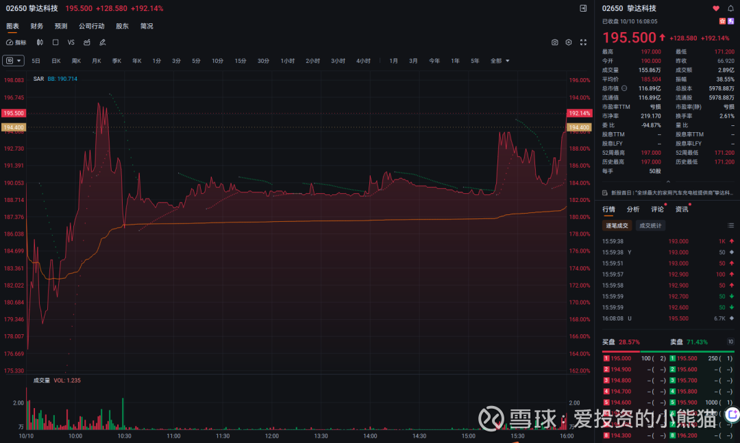740x443 pixels.
Task: Enter fullscreen chart mode
Action: [x=583, y=42]
